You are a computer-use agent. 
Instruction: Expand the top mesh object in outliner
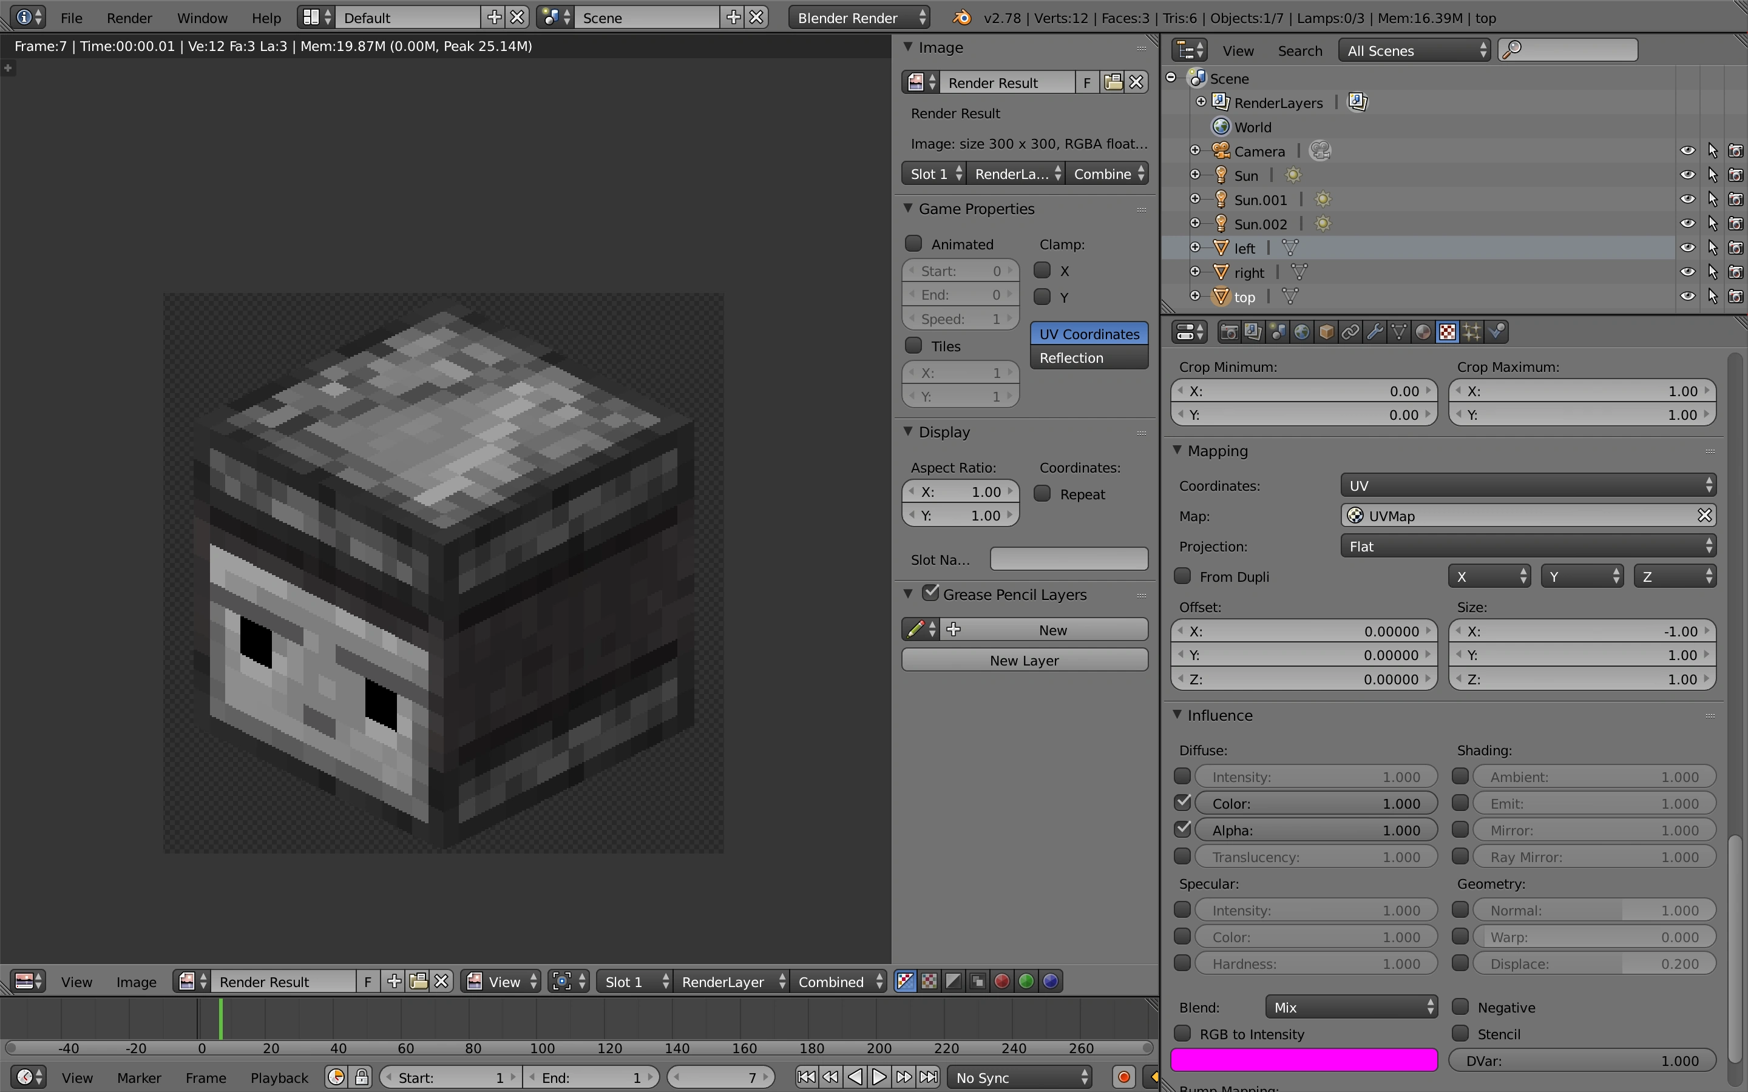(x=1196, y=296)
